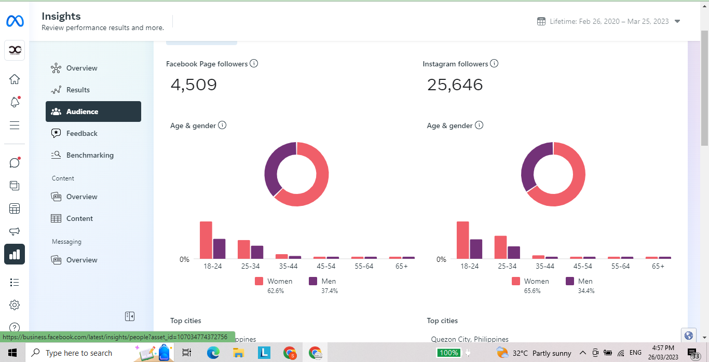Open Results in Insights navigation
The image size is (709, 362).
[93, 90]
